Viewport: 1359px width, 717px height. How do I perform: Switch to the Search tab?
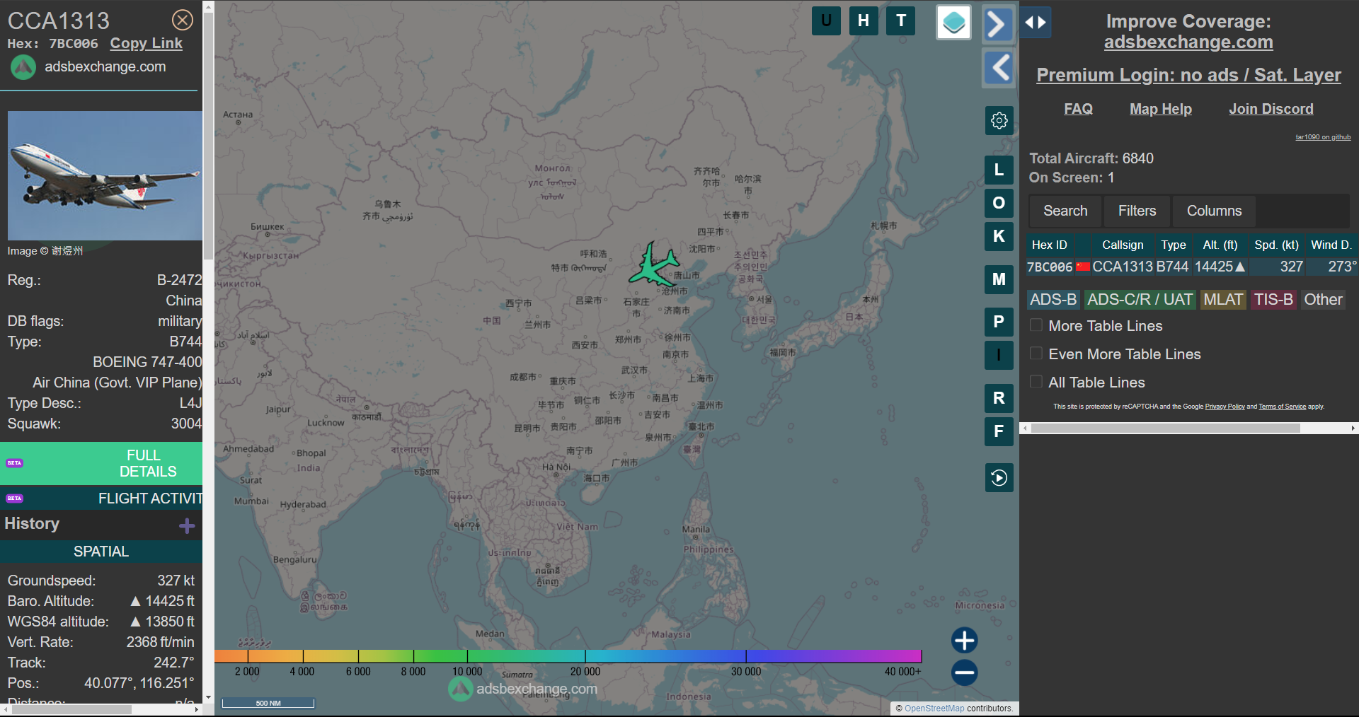1065,211
